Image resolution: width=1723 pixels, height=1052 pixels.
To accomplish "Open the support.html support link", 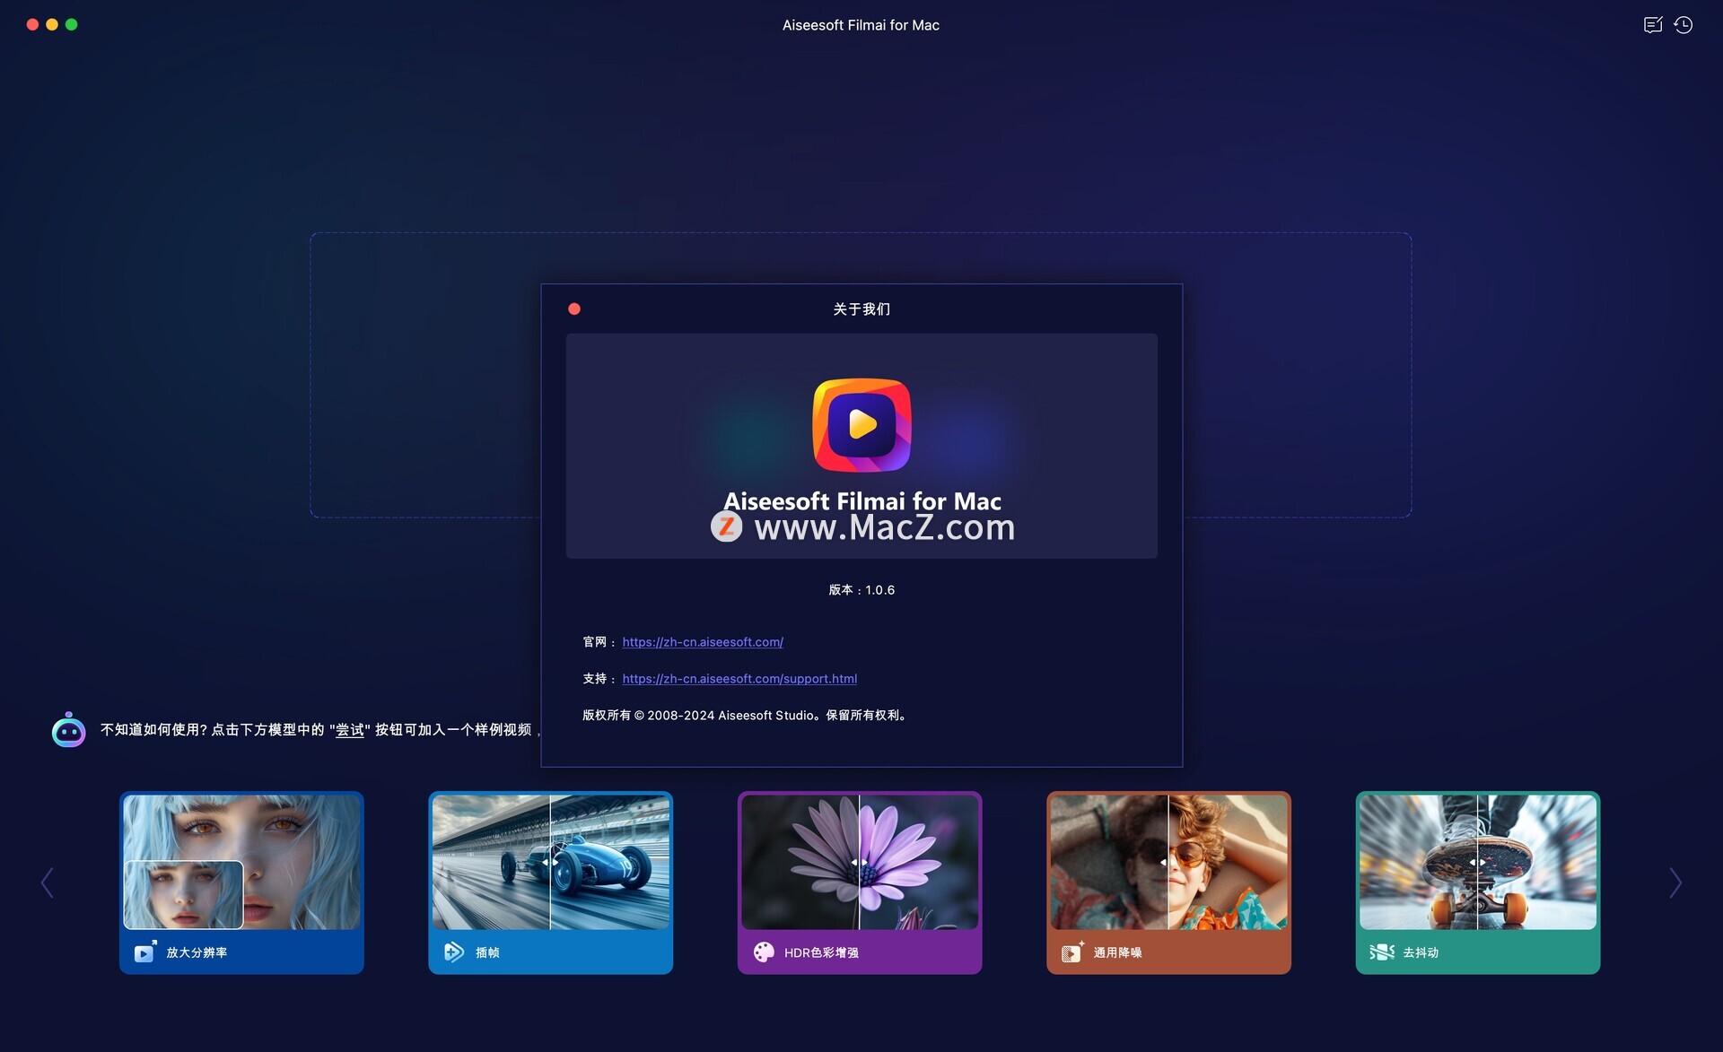I will coord(739,679).
